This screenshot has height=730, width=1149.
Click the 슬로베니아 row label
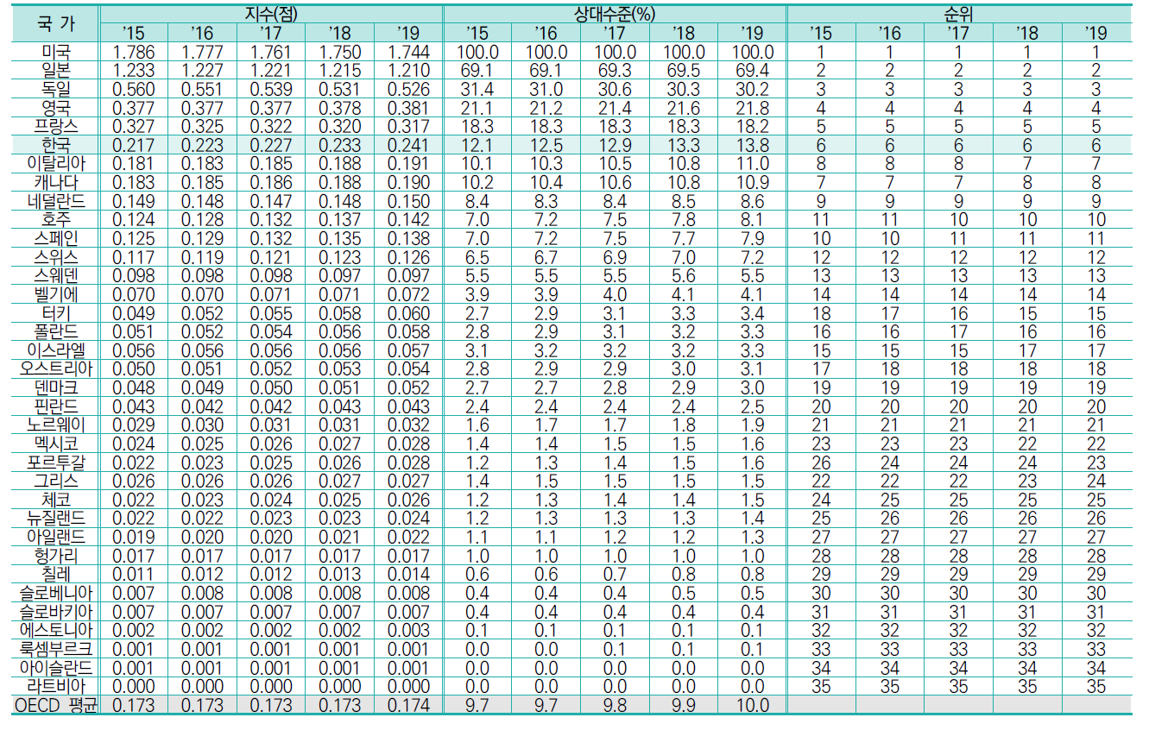coord(55,594)
